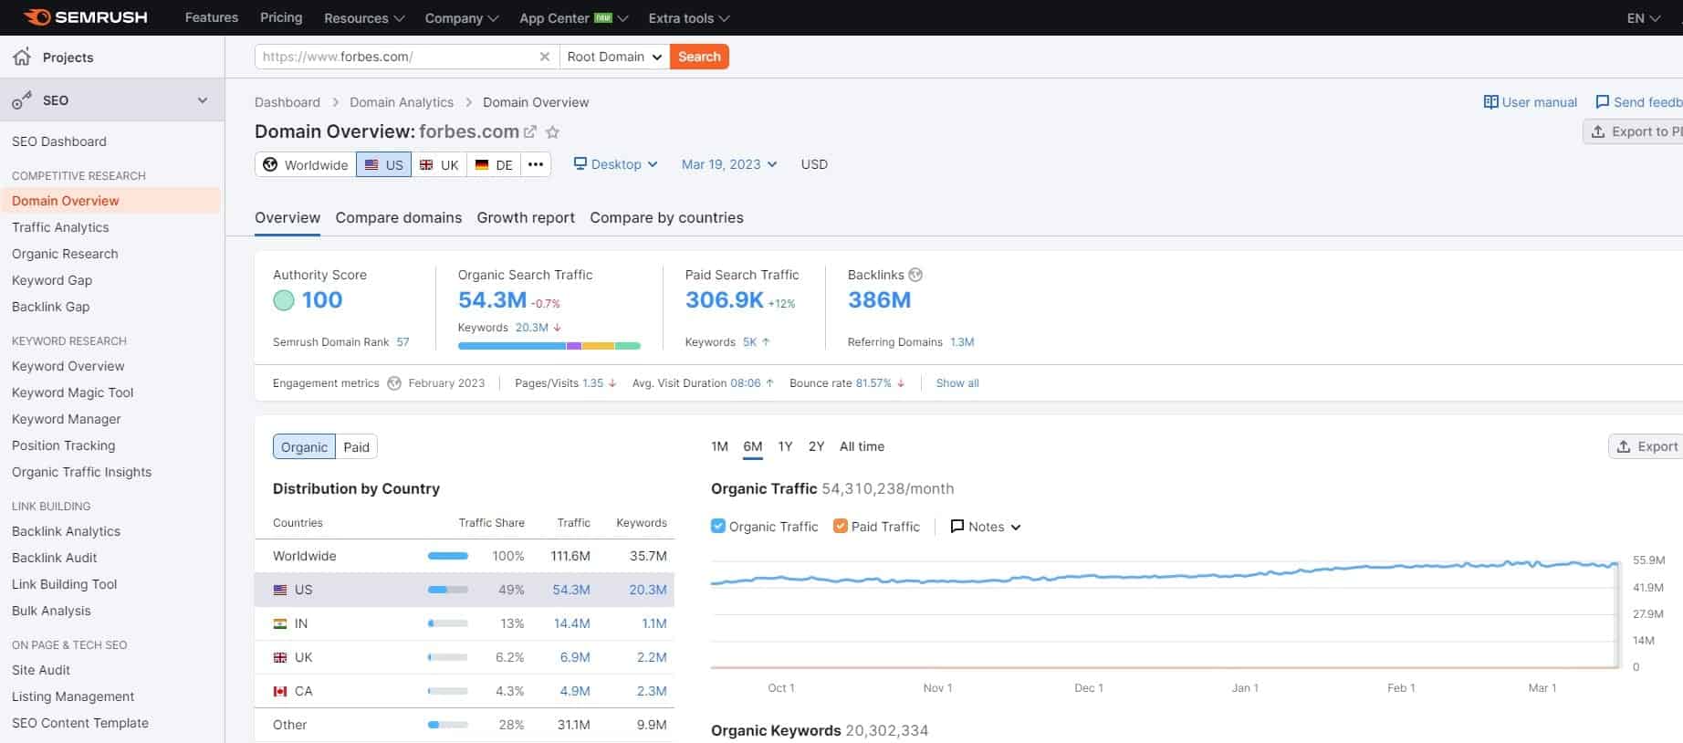Toggle the Organic Traffic checkbox
This screenshot has height=743, width=1683.
click(717, 526)
